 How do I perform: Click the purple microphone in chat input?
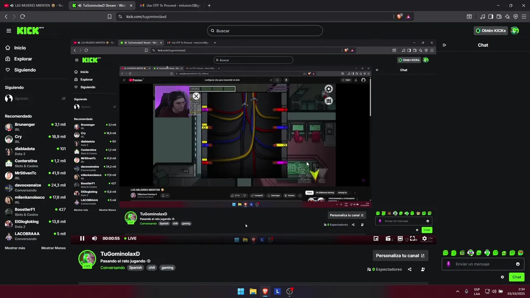(x=448, y=264)
